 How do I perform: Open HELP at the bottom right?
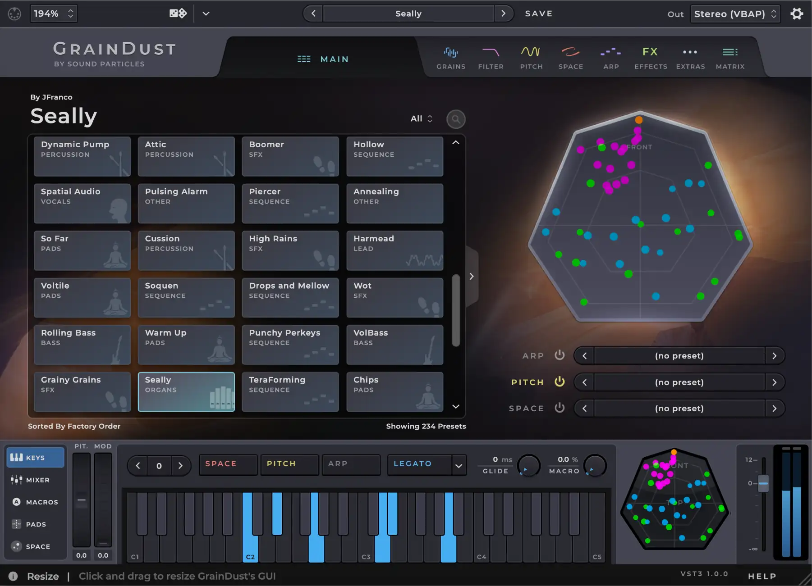(x=762, y=576)
